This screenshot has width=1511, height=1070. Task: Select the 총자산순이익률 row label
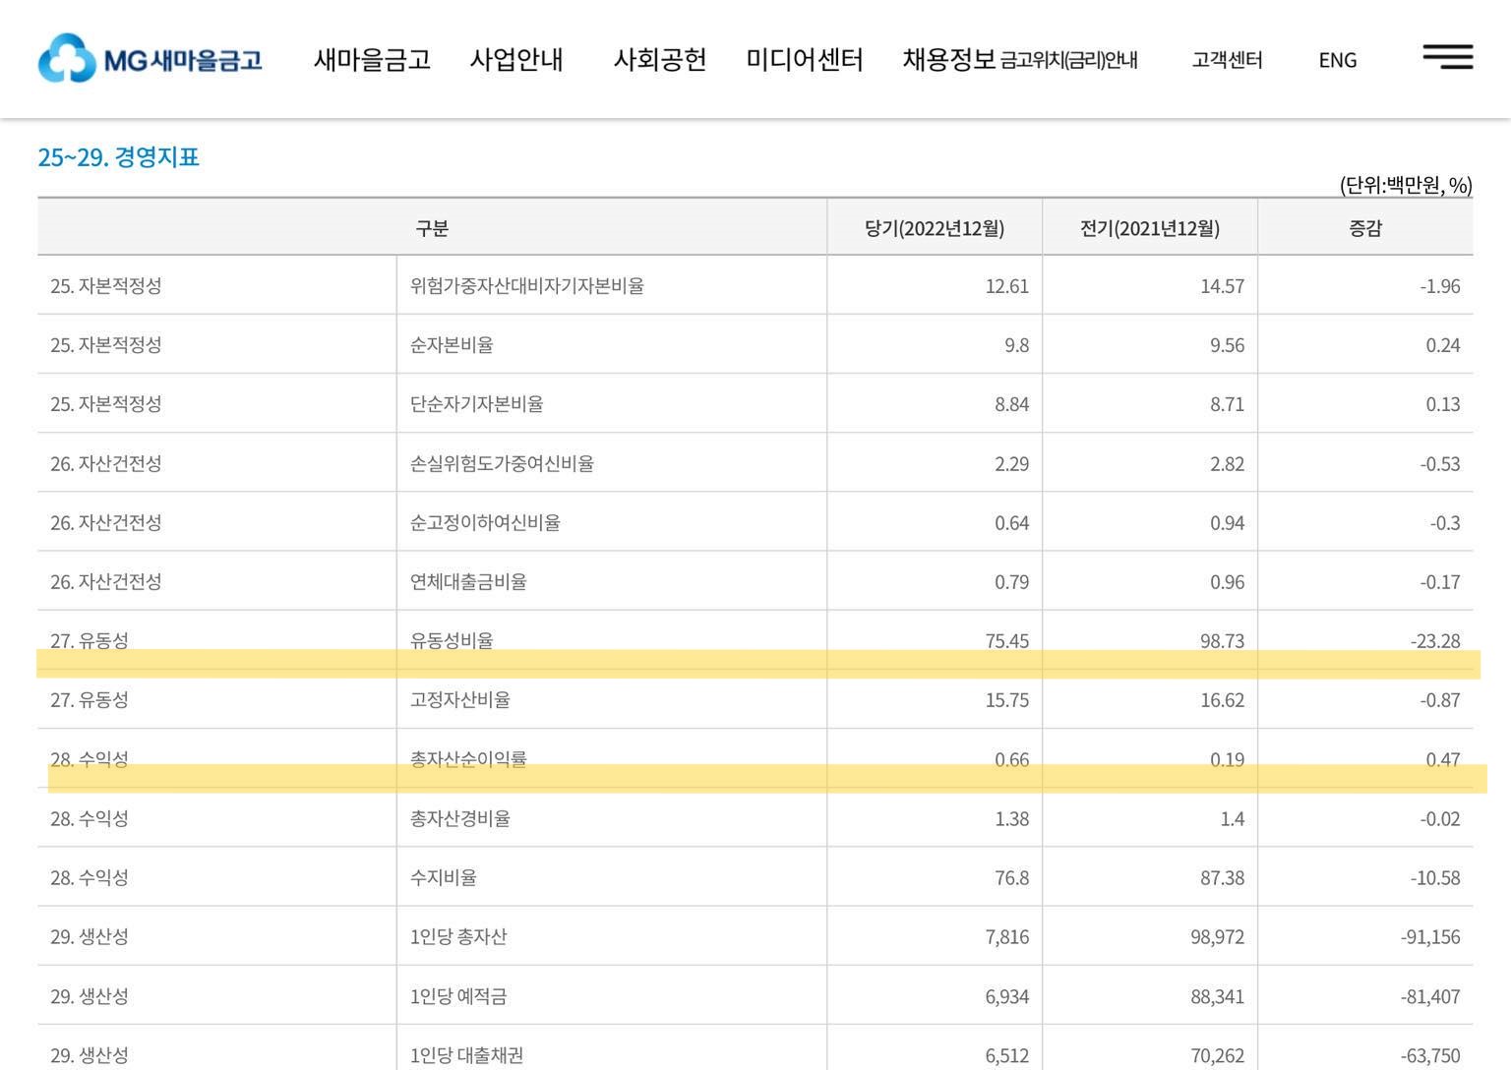click(x=468, y=758)
